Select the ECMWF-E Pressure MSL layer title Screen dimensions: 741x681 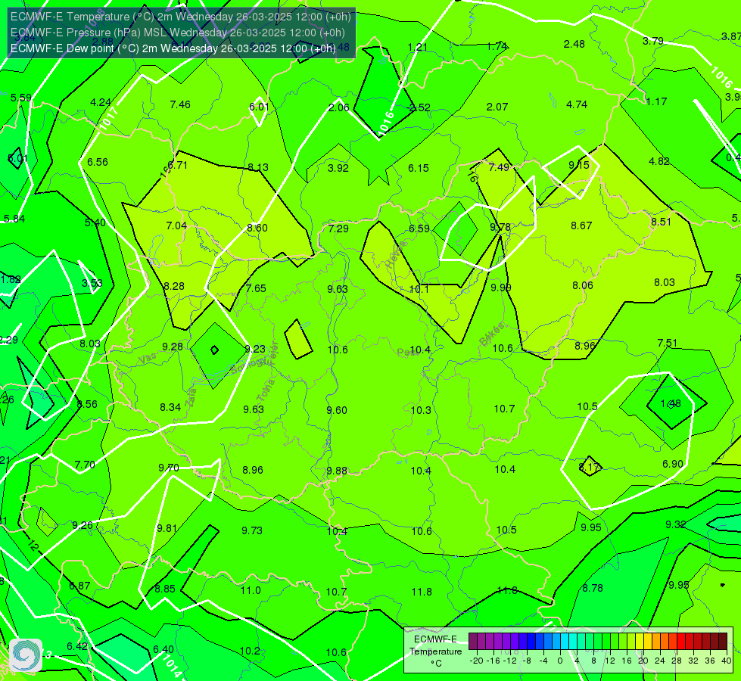click(178, 33)
